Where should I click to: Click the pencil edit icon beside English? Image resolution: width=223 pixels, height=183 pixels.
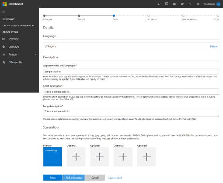pos(46,46)
